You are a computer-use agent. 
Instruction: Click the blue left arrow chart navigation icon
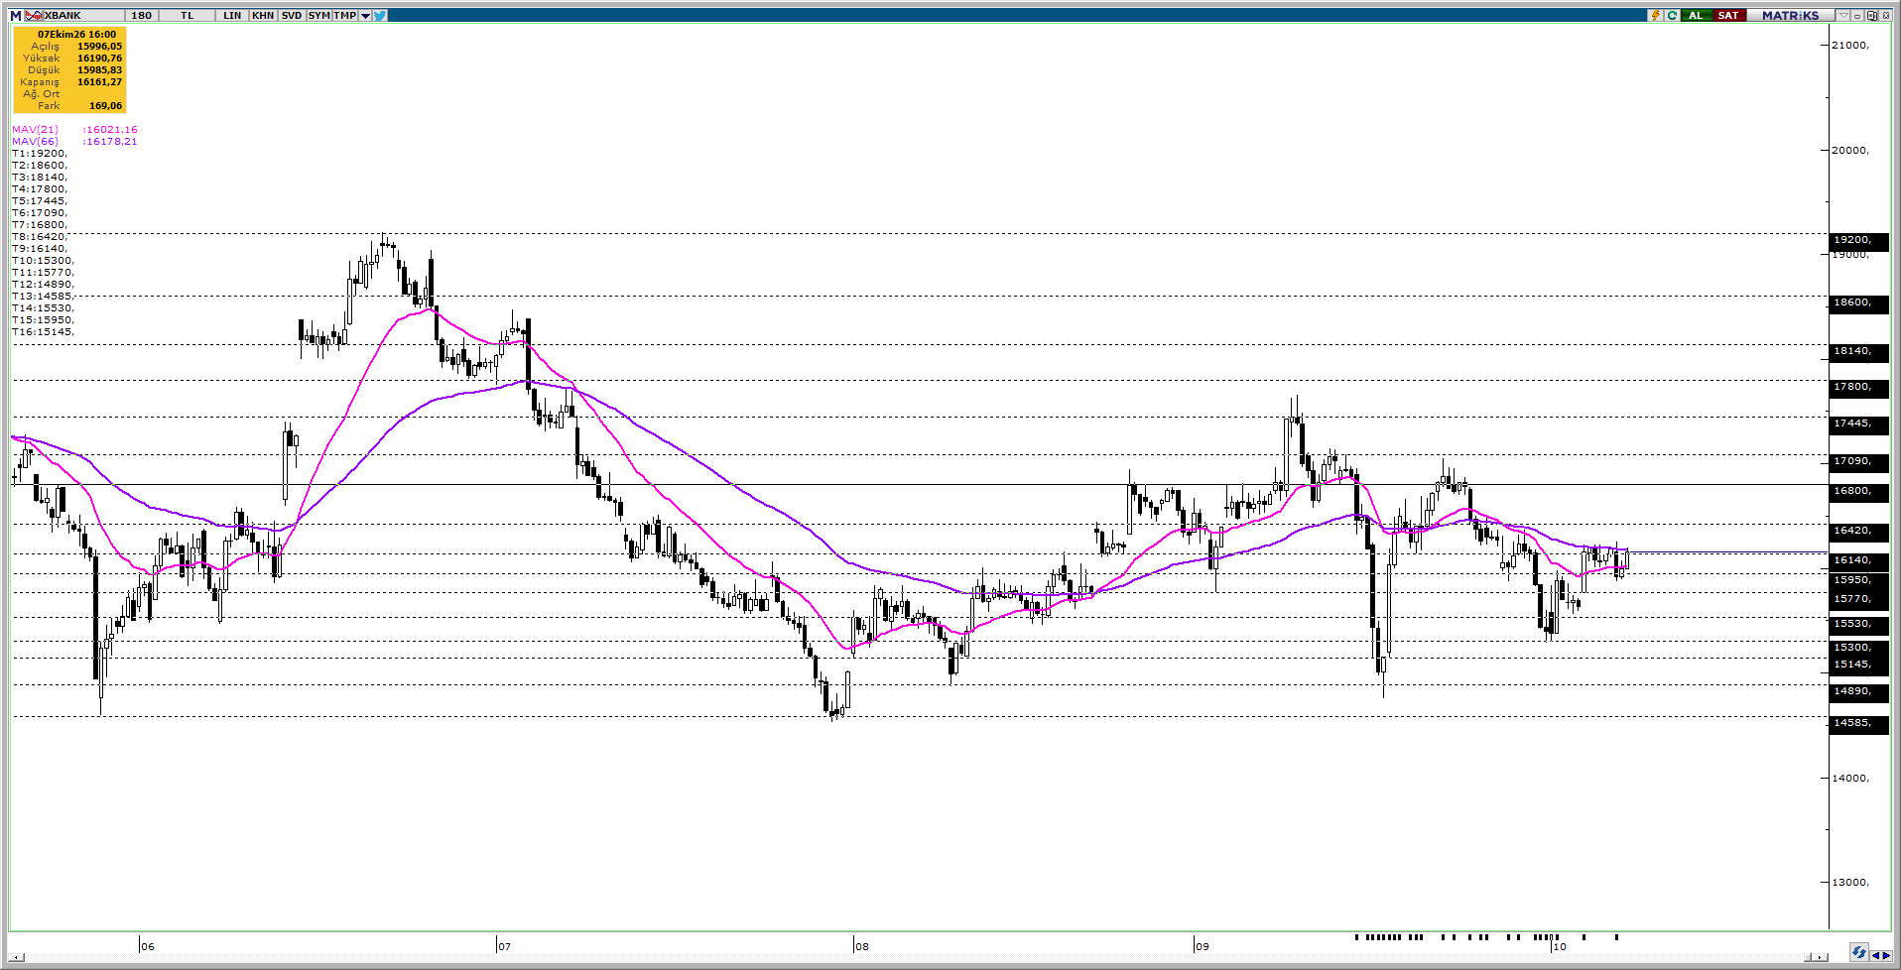click(x=1875, y=956)
